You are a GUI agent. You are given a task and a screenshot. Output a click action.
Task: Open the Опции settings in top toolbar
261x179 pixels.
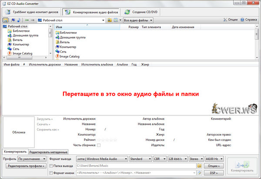tap(230, 20)
